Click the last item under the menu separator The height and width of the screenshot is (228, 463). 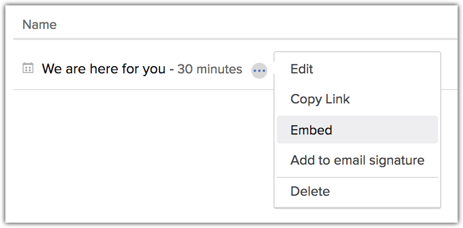coord(310,191)
